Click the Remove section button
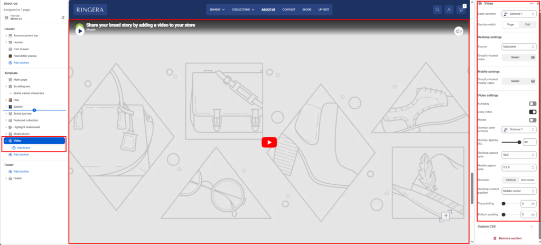The image size is (541, 245). 507,238
